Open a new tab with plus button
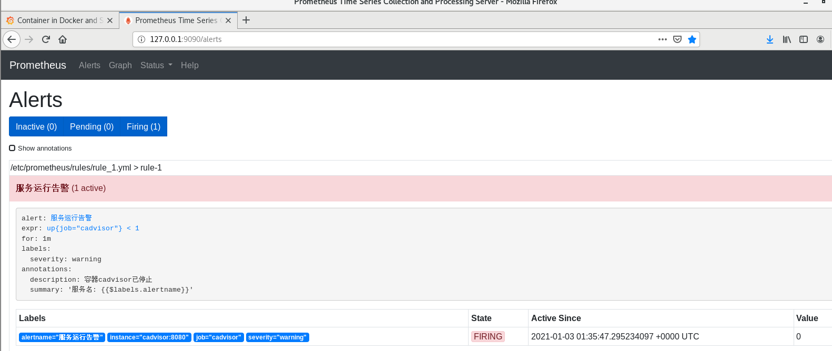832x351 pixels. (x=246, y=20)
